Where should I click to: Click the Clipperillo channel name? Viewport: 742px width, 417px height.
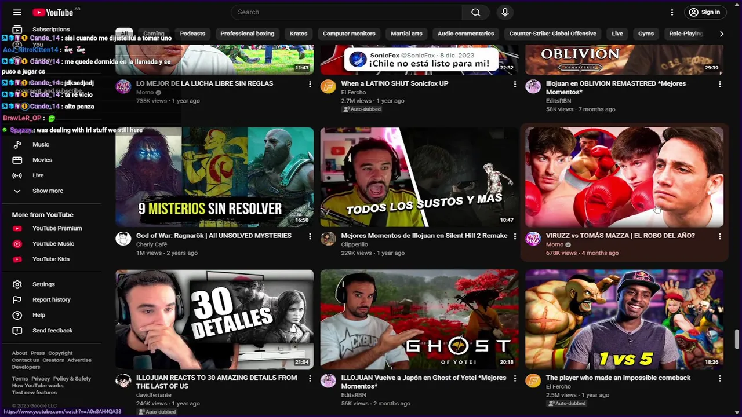click(x=354, y=244)
